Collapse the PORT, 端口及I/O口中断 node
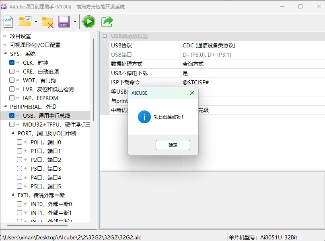325x241 pixels. [x=13, y=133]
